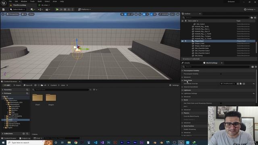Click the Content breadcrumb in the path bar

[x=54, y=85]
